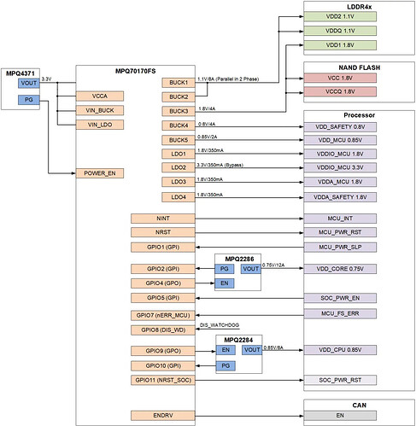Click the MPQ4371 VOUT block
This screenshot has width=416, height=426.
29,83
